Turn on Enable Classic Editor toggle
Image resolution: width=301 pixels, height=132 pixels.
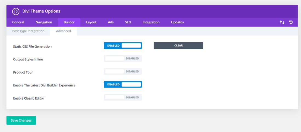pyautogui.click(x=123, y=97)
